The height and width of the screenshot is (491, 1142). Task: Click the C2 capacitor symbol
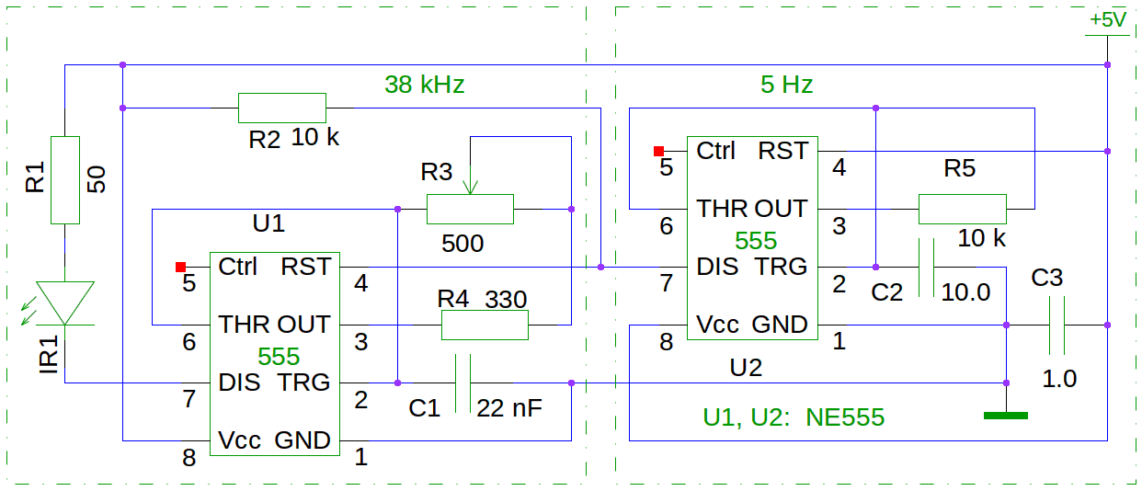[x=928, y=268]
